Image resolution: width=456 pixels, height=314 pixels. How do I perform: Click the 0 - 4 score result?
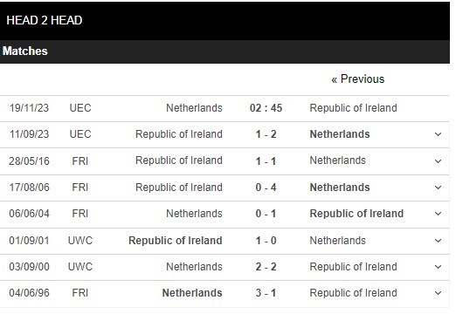click(266, 188)
